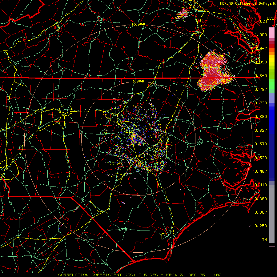277x277 pixels.
Task: Select the "[CC]" label above the scale
Action: tap(263, 21)
